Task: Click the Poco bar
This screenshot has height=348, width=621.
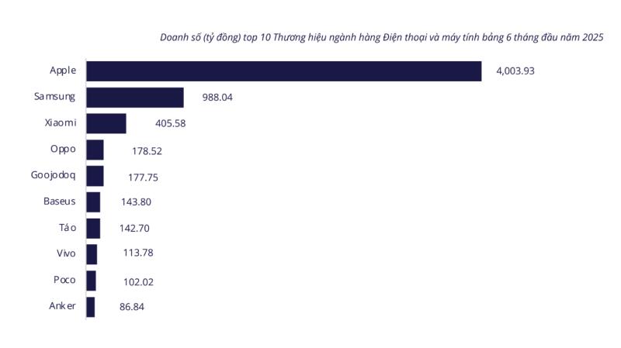Action: click(91, 281)
